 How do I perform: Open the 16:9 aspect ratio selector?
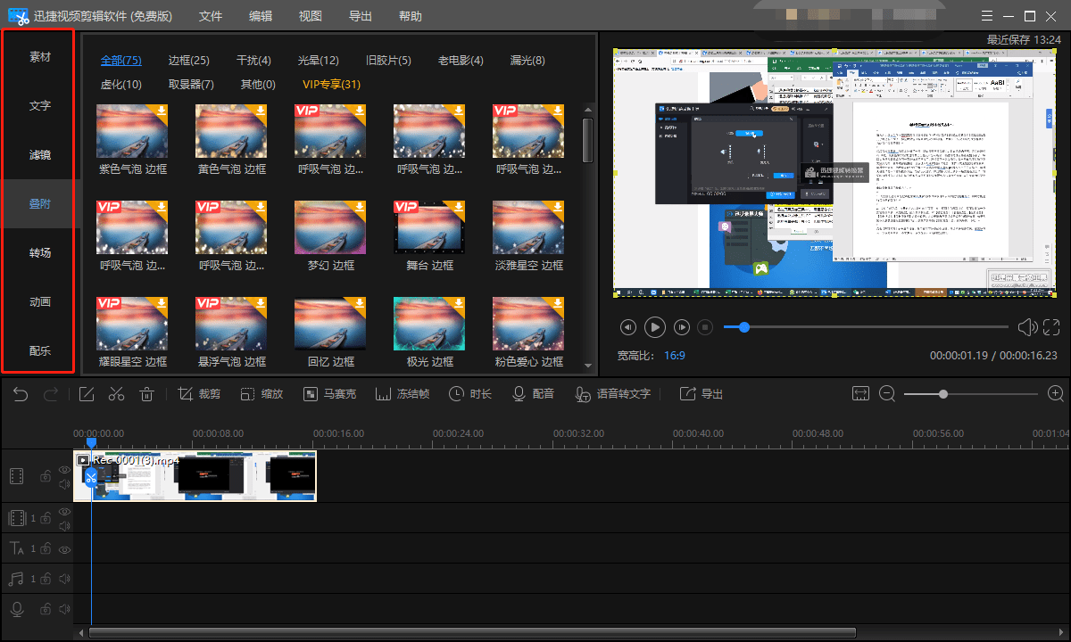click(x=674, y=355)
